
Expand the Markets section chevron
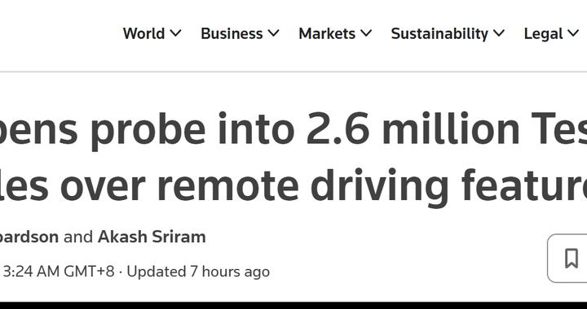point(366,33)
